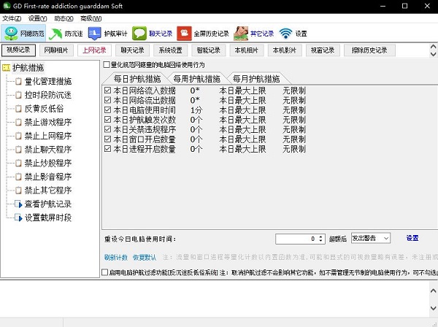Viewport: 438px width, 327px height.
Task: Open the 动态(X) menu
Action: pos(64,18)
